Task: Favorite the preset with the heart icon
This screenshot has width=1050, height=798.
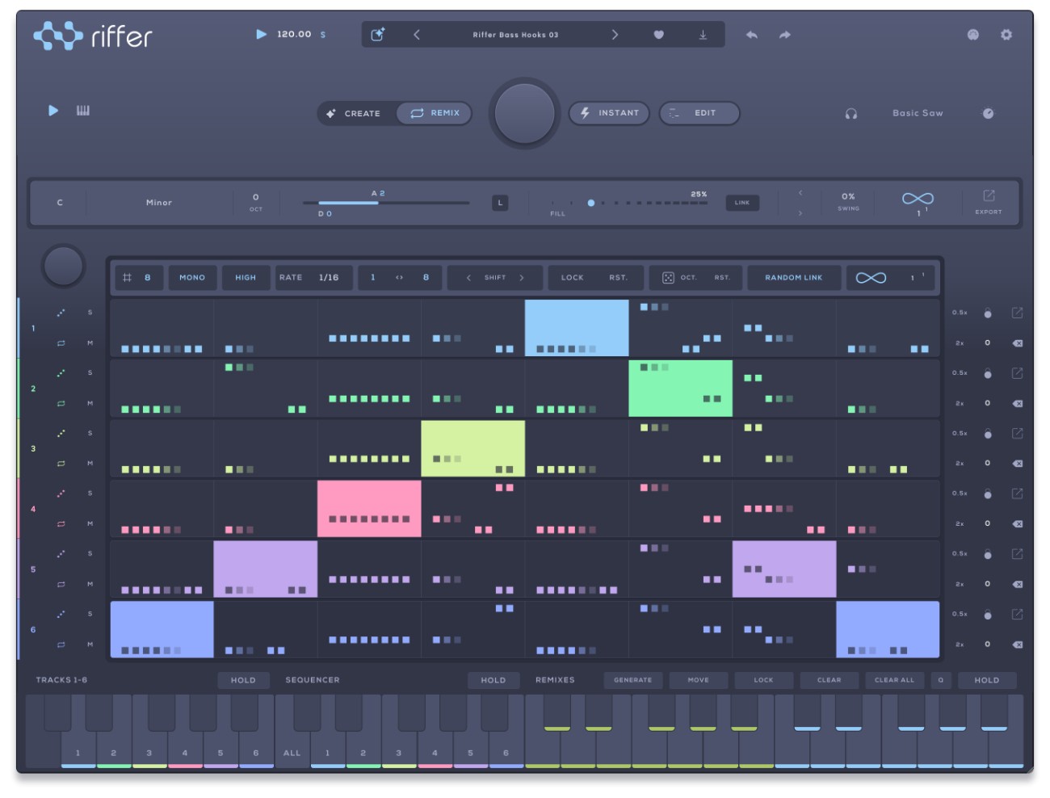Action: [x=658, y=35]
